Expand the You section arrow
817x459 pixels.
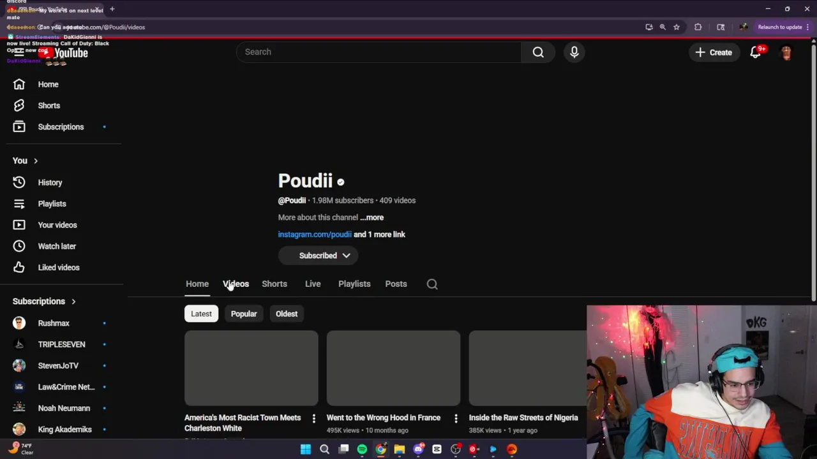36,161
